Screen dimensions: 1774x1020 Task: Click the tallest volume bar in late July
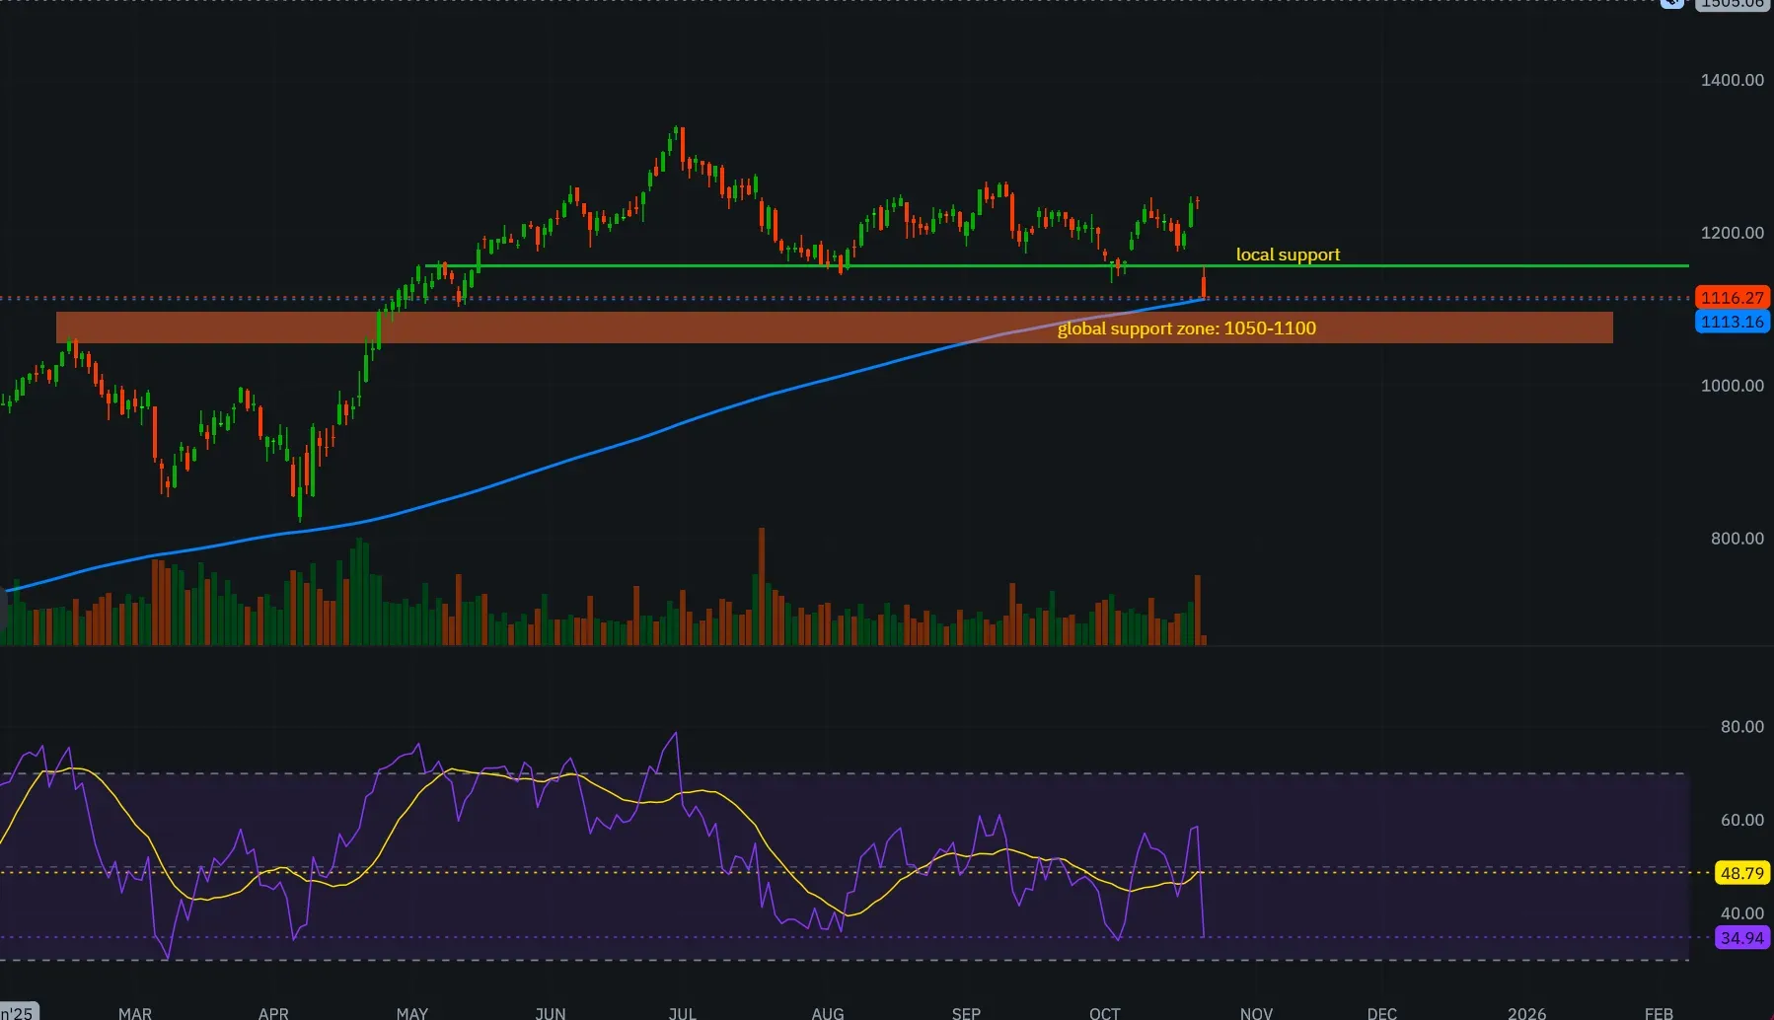point(762,582)
